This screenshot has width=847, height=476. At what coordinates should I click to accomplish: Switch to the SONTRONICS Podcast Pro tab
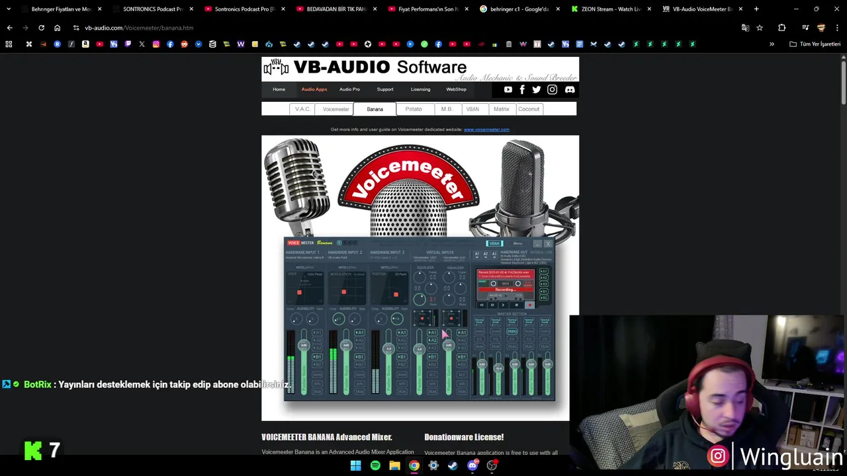tap(152, 9)
